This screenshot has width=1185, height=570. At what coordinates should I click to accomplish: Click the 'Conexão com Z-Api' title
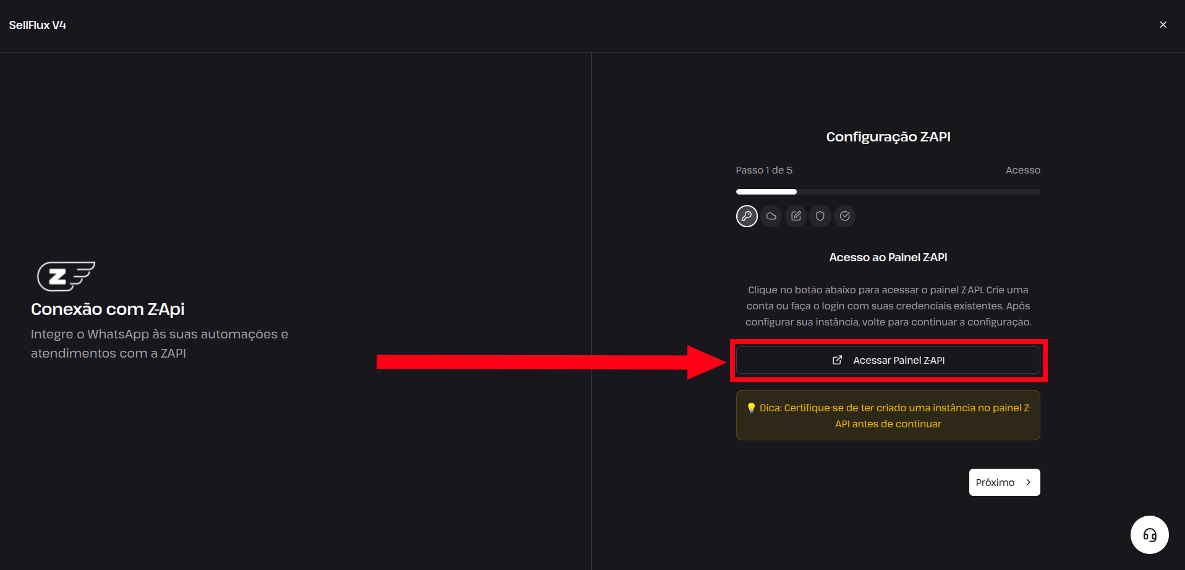tap(108, 309)
